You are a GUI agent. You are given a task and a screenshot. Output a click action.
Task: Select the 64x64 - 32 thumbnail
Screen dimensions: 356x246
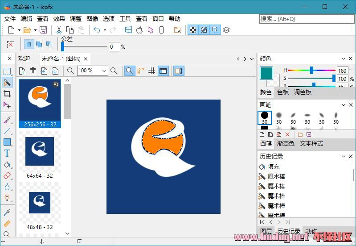tap(40, 152)
